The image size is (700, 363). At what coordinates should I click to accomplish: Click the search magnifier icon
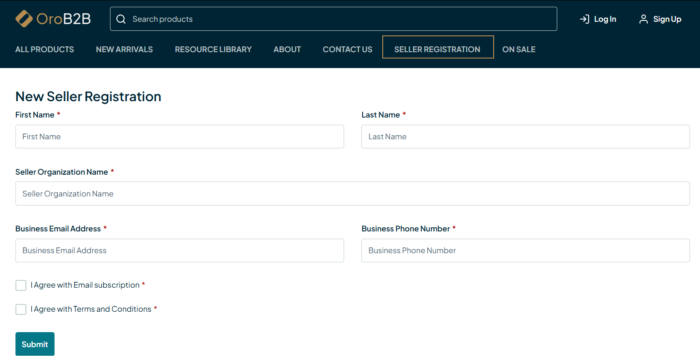click(x=121, y=19)
